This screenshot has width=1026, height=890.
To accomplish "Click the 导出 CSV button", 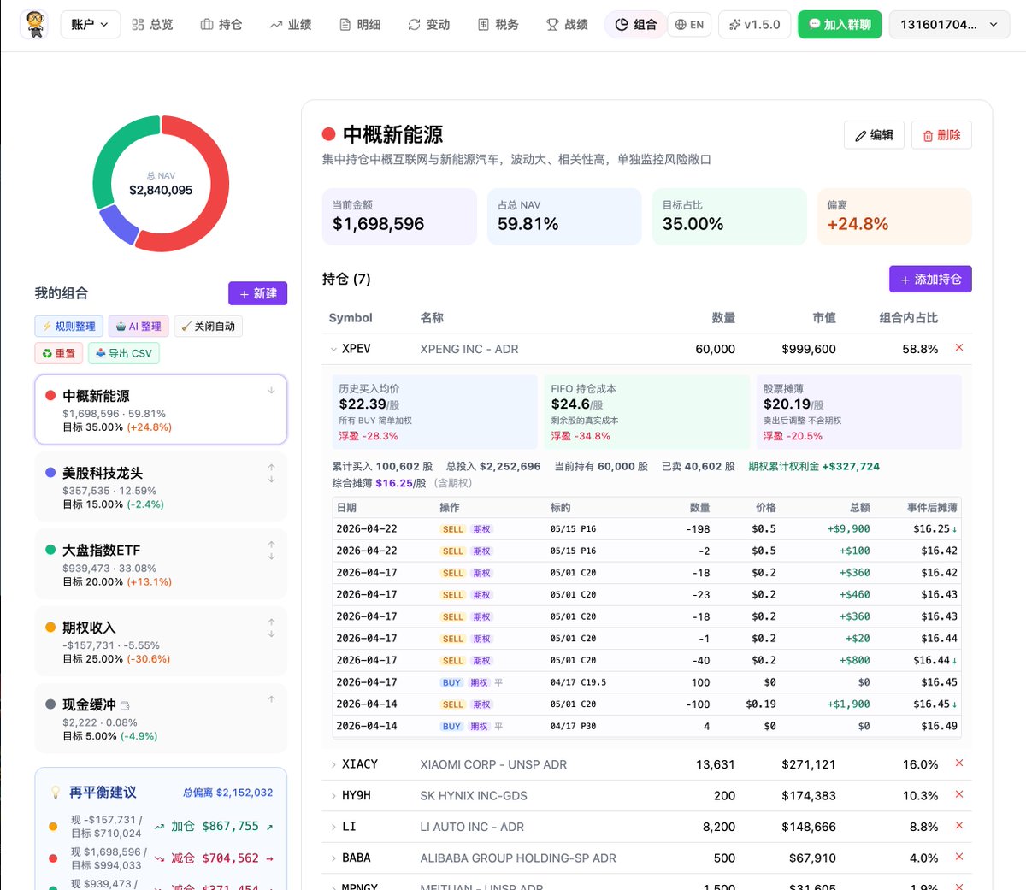I will click(x=124, y=353).
